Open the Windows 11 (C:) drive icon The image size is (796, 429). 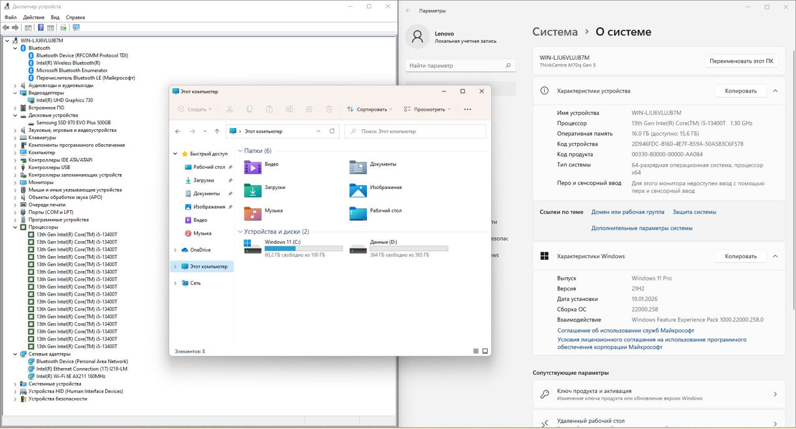pos(252,246)
